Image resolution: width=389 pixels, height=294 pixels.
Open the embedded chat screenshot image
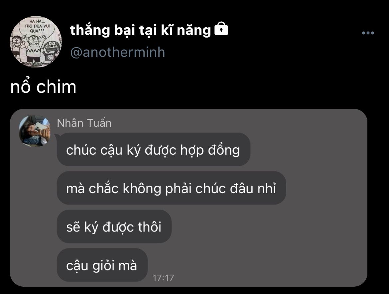189,198
